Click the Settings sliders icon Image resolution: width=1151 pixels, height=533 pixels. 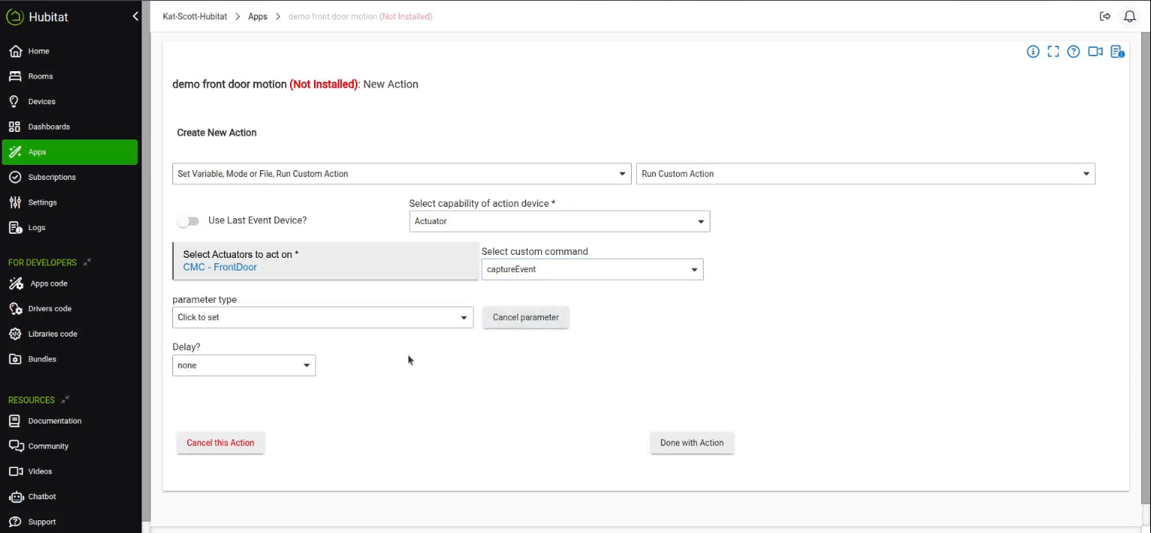(15, 202)
